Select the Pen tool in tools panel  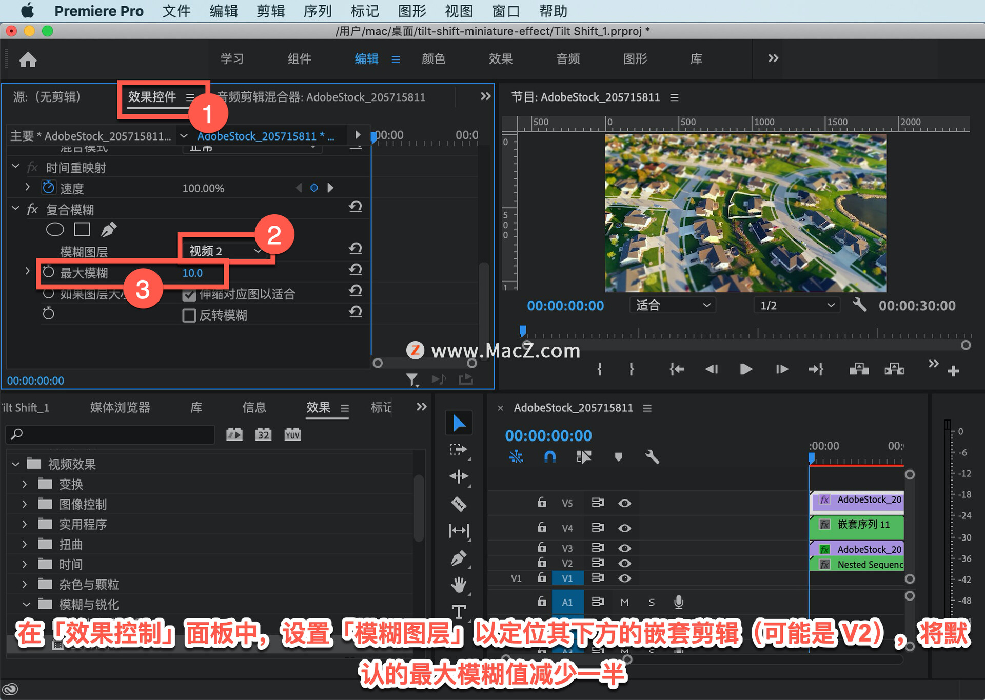[458, 557]
